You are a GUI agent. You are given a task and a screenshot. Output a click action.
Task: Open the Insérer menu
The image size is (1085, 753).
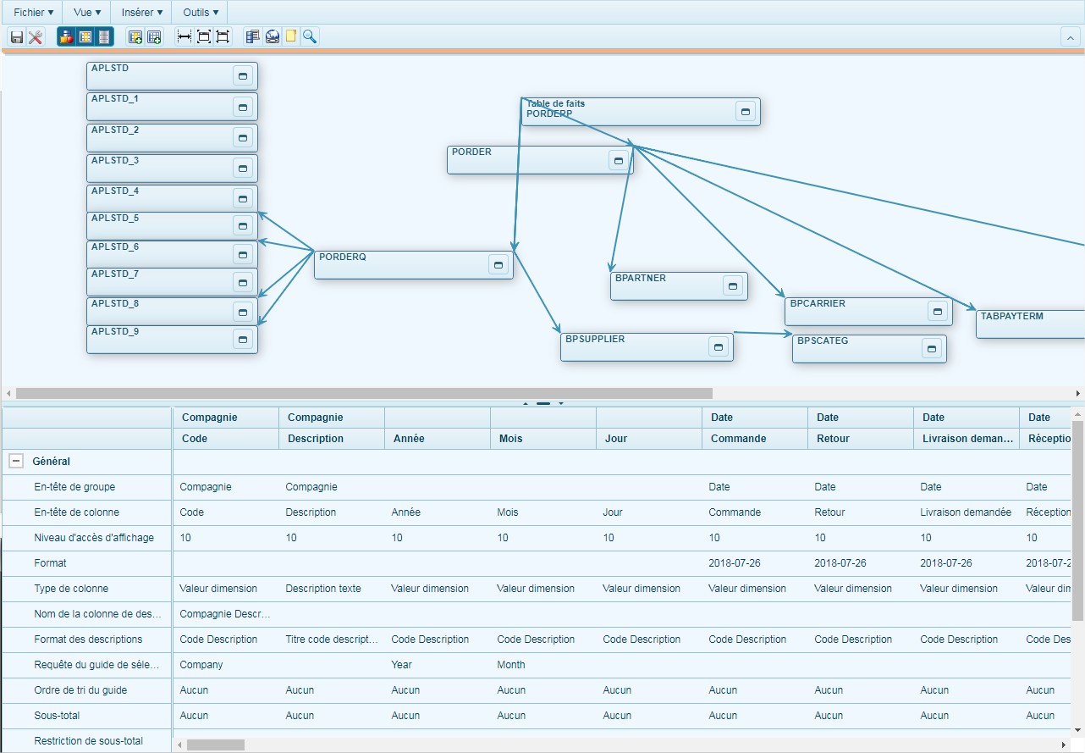(x=142, y=13)
